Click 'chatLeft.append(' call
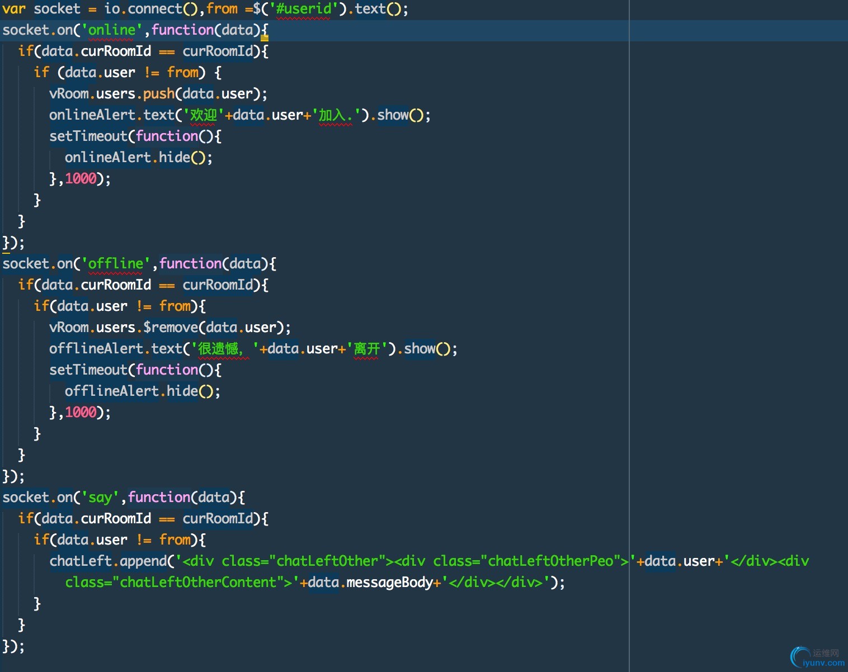Image resolution: width=848 pixels, height=672 pixels. tap(112, 561)
